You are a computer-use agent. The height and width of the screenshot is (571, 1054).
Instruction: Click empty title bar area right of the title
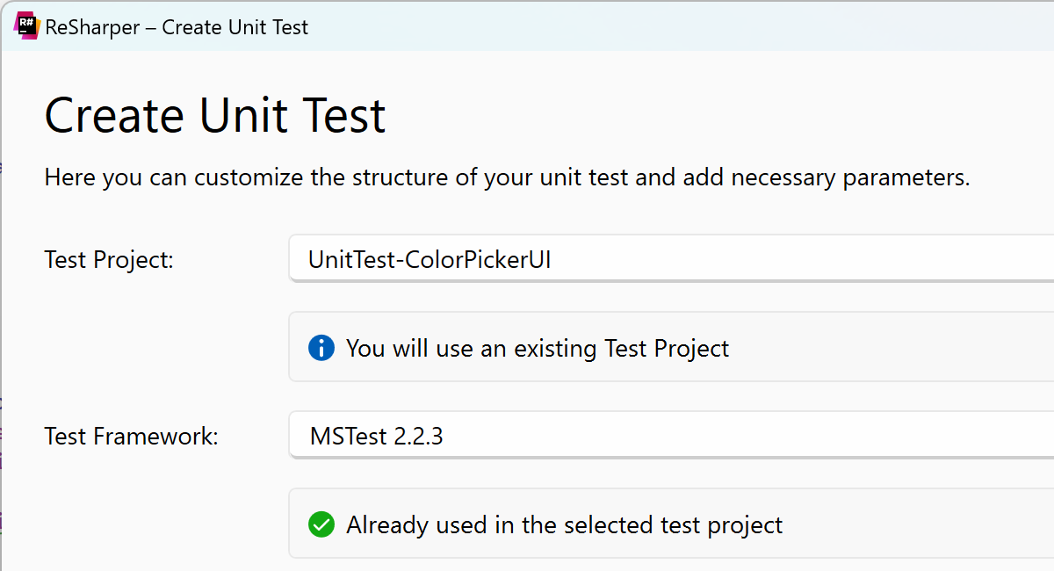click(x=659, y=27)
